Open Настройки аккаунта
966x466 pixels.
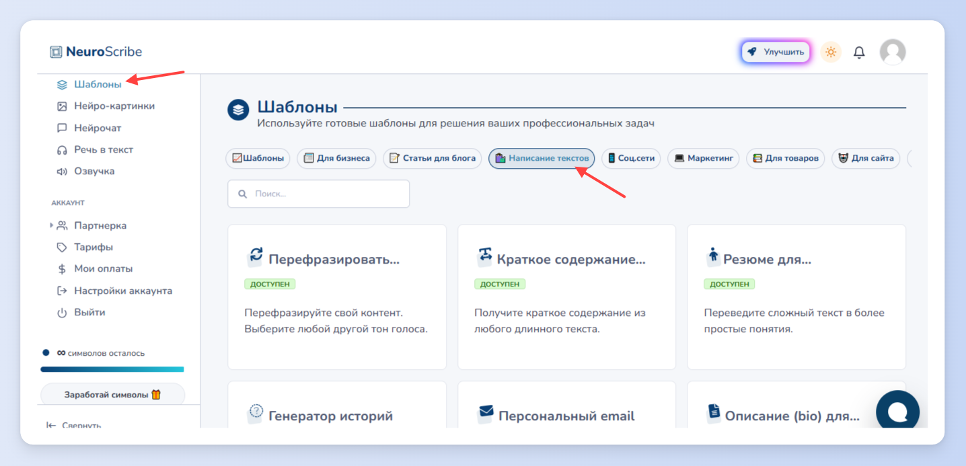(x=123, y=290)
